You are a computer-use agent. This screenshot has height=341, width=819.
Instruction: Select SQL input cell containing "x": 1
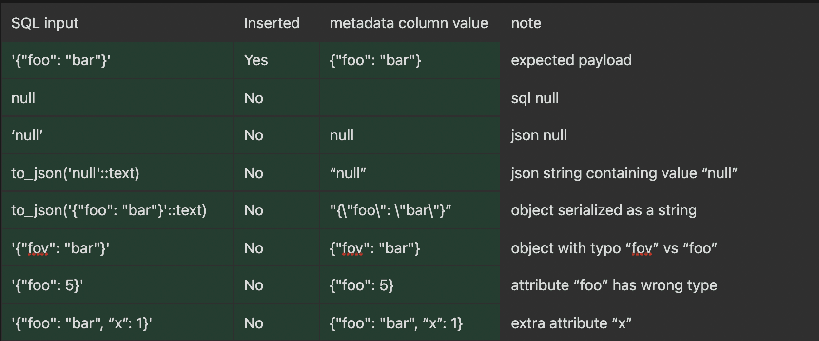pos(82,323)
